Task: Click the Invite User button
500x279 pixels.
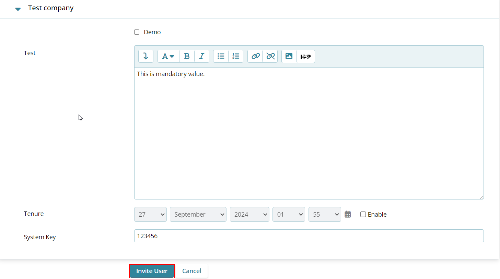Action: (x=152, y=271)
